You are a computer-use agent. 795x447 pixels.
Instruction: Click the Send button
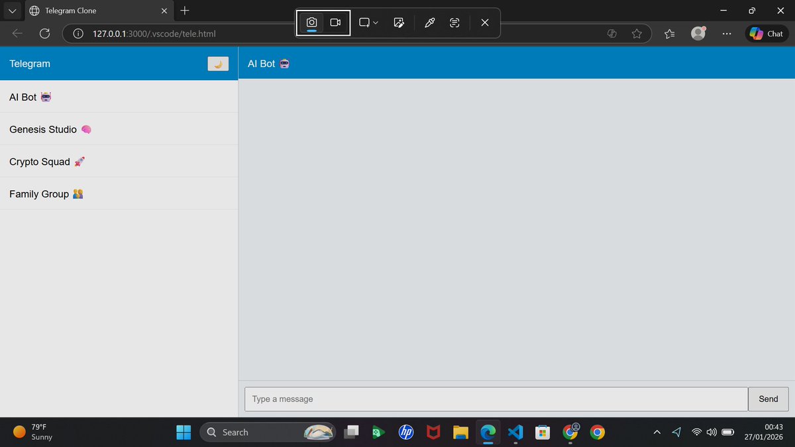[x=768, y=399]
